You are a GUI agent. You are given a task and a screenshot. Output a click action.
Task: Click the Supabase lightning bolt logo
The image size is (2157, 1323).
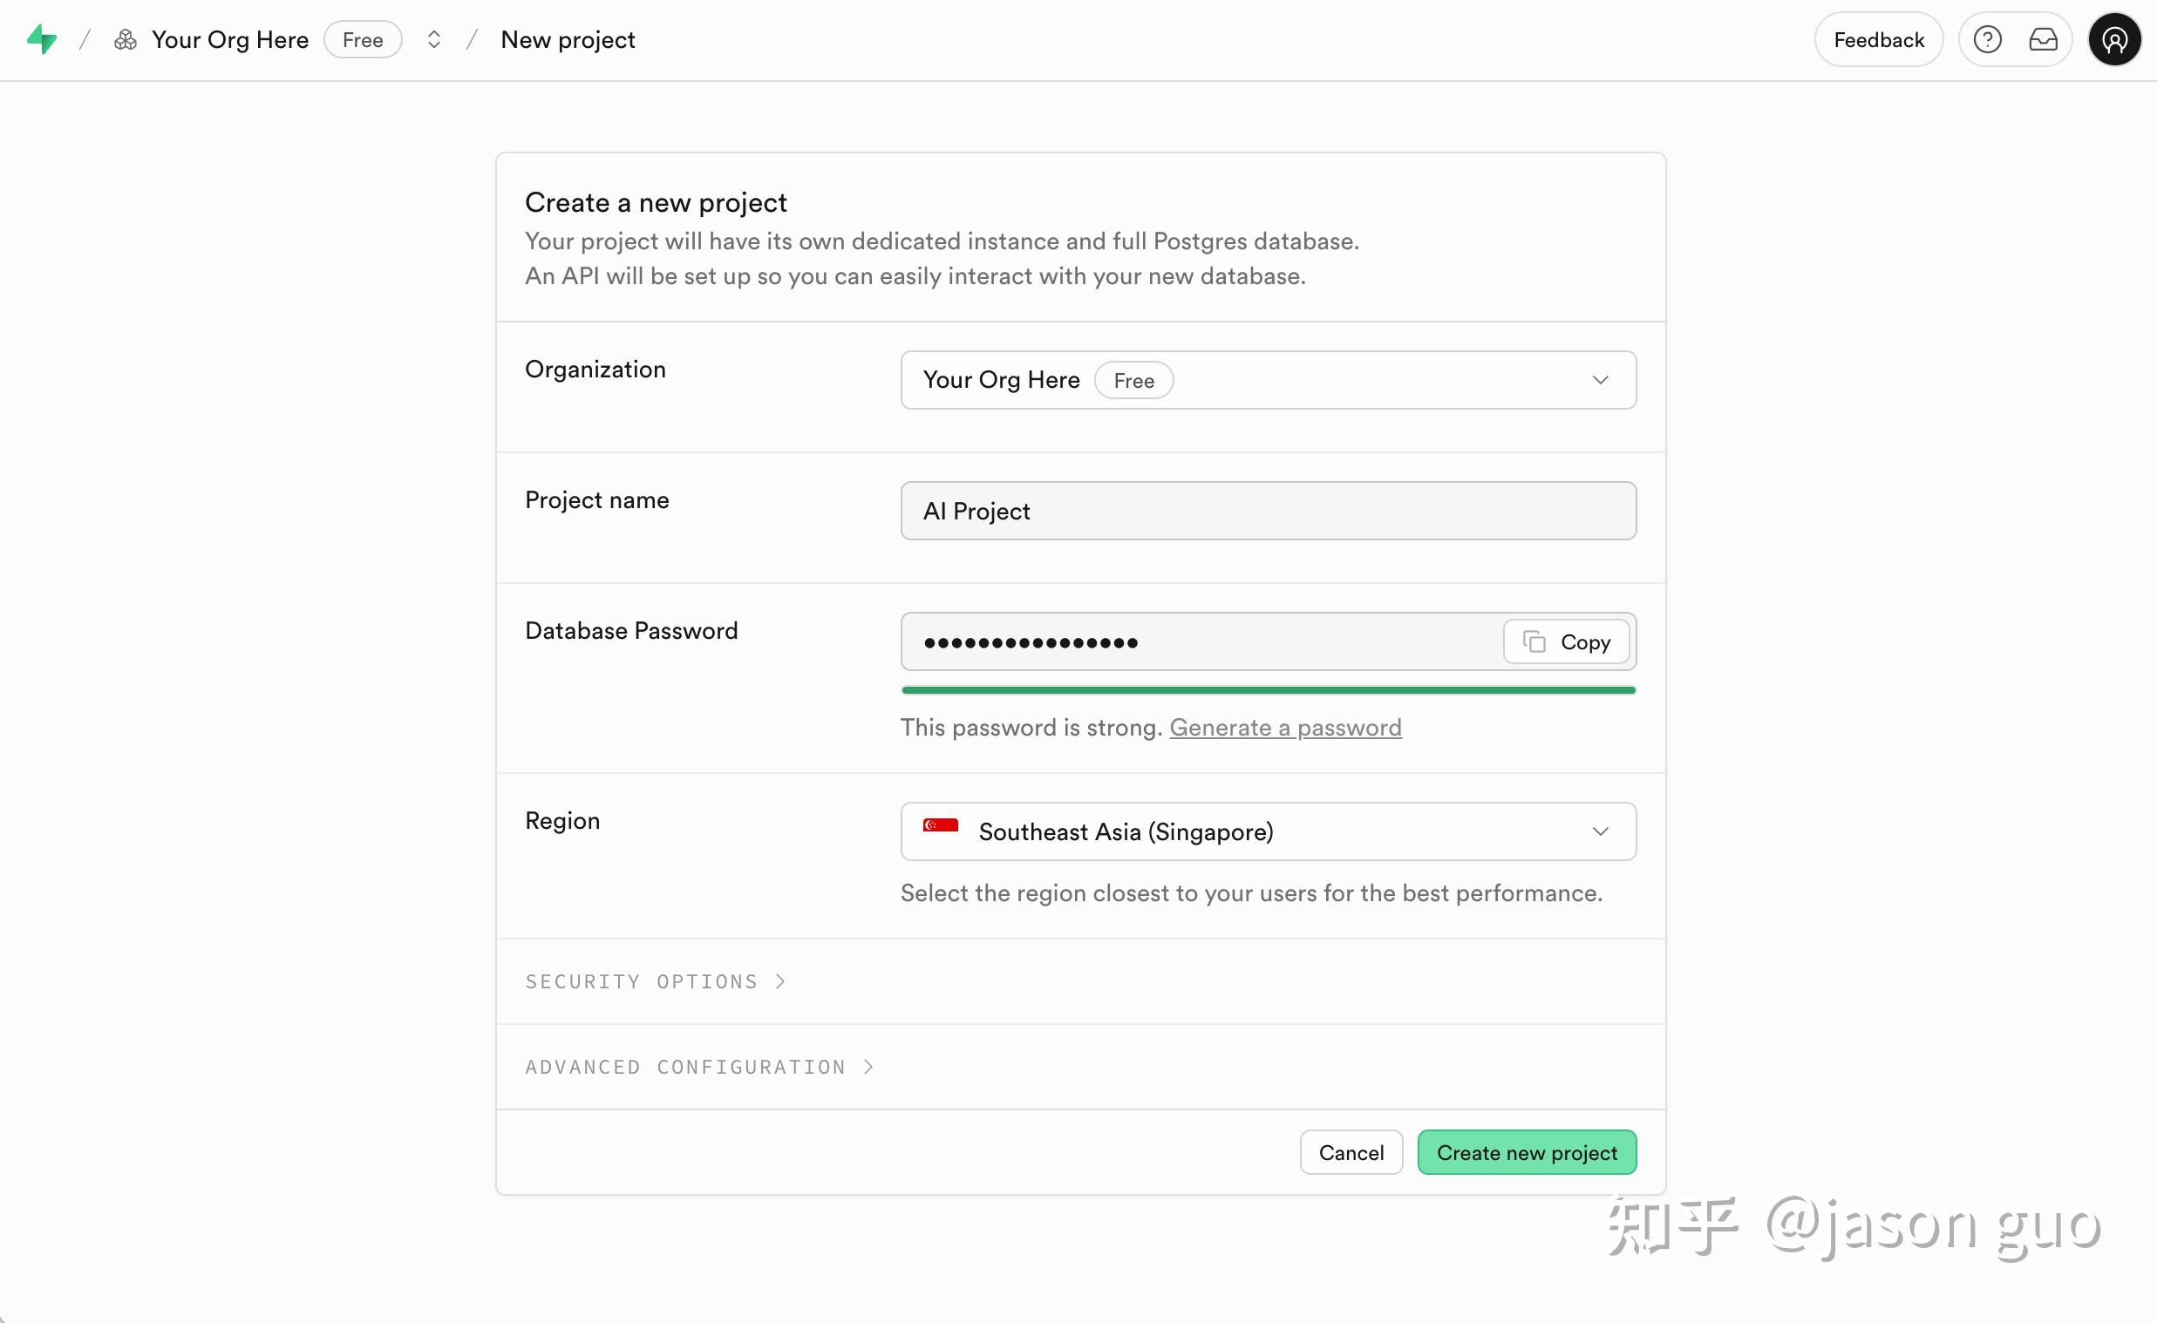(41, 39)
